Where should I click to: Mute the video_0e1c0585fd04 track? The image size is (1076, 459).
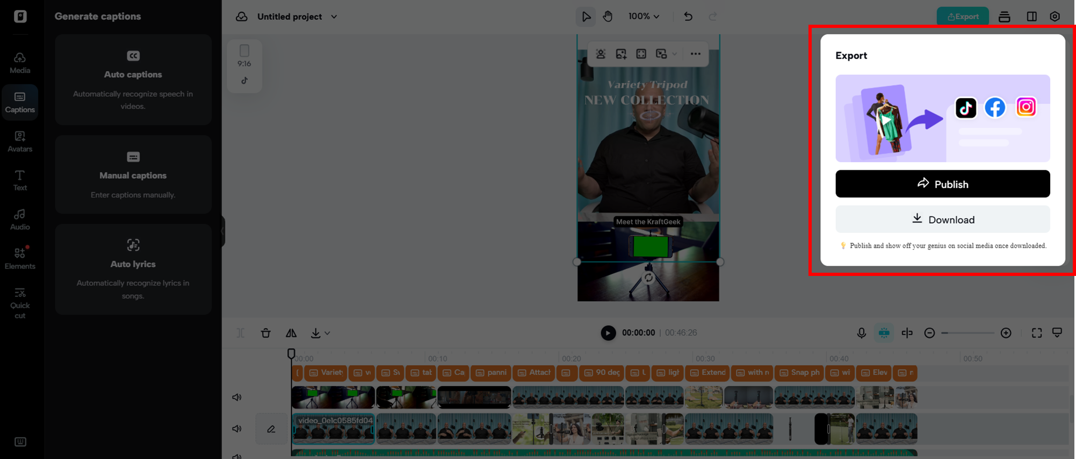coord(237,428)
